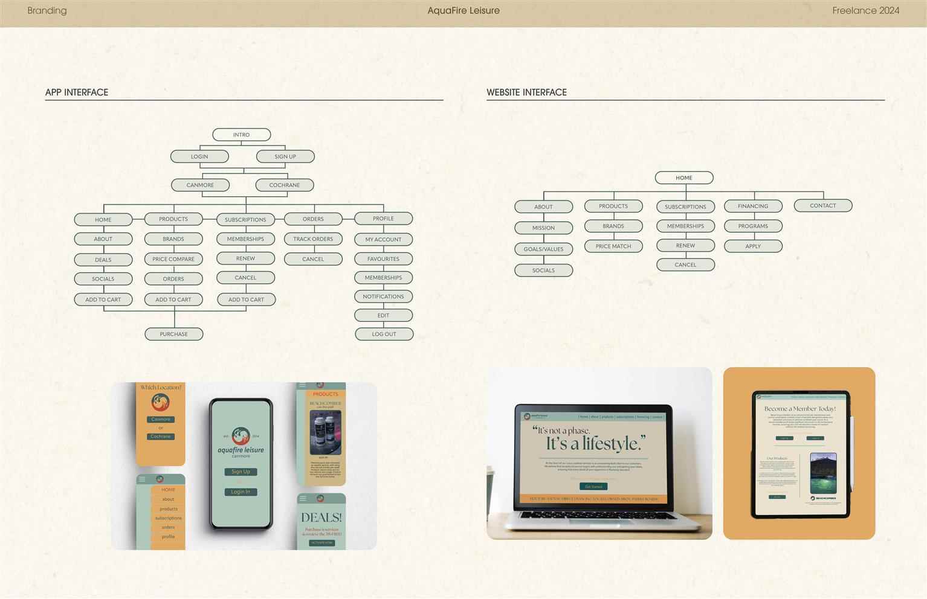Tap Login In on the center phone
This screenshot has width=927, height=599.
pos(241,492)
